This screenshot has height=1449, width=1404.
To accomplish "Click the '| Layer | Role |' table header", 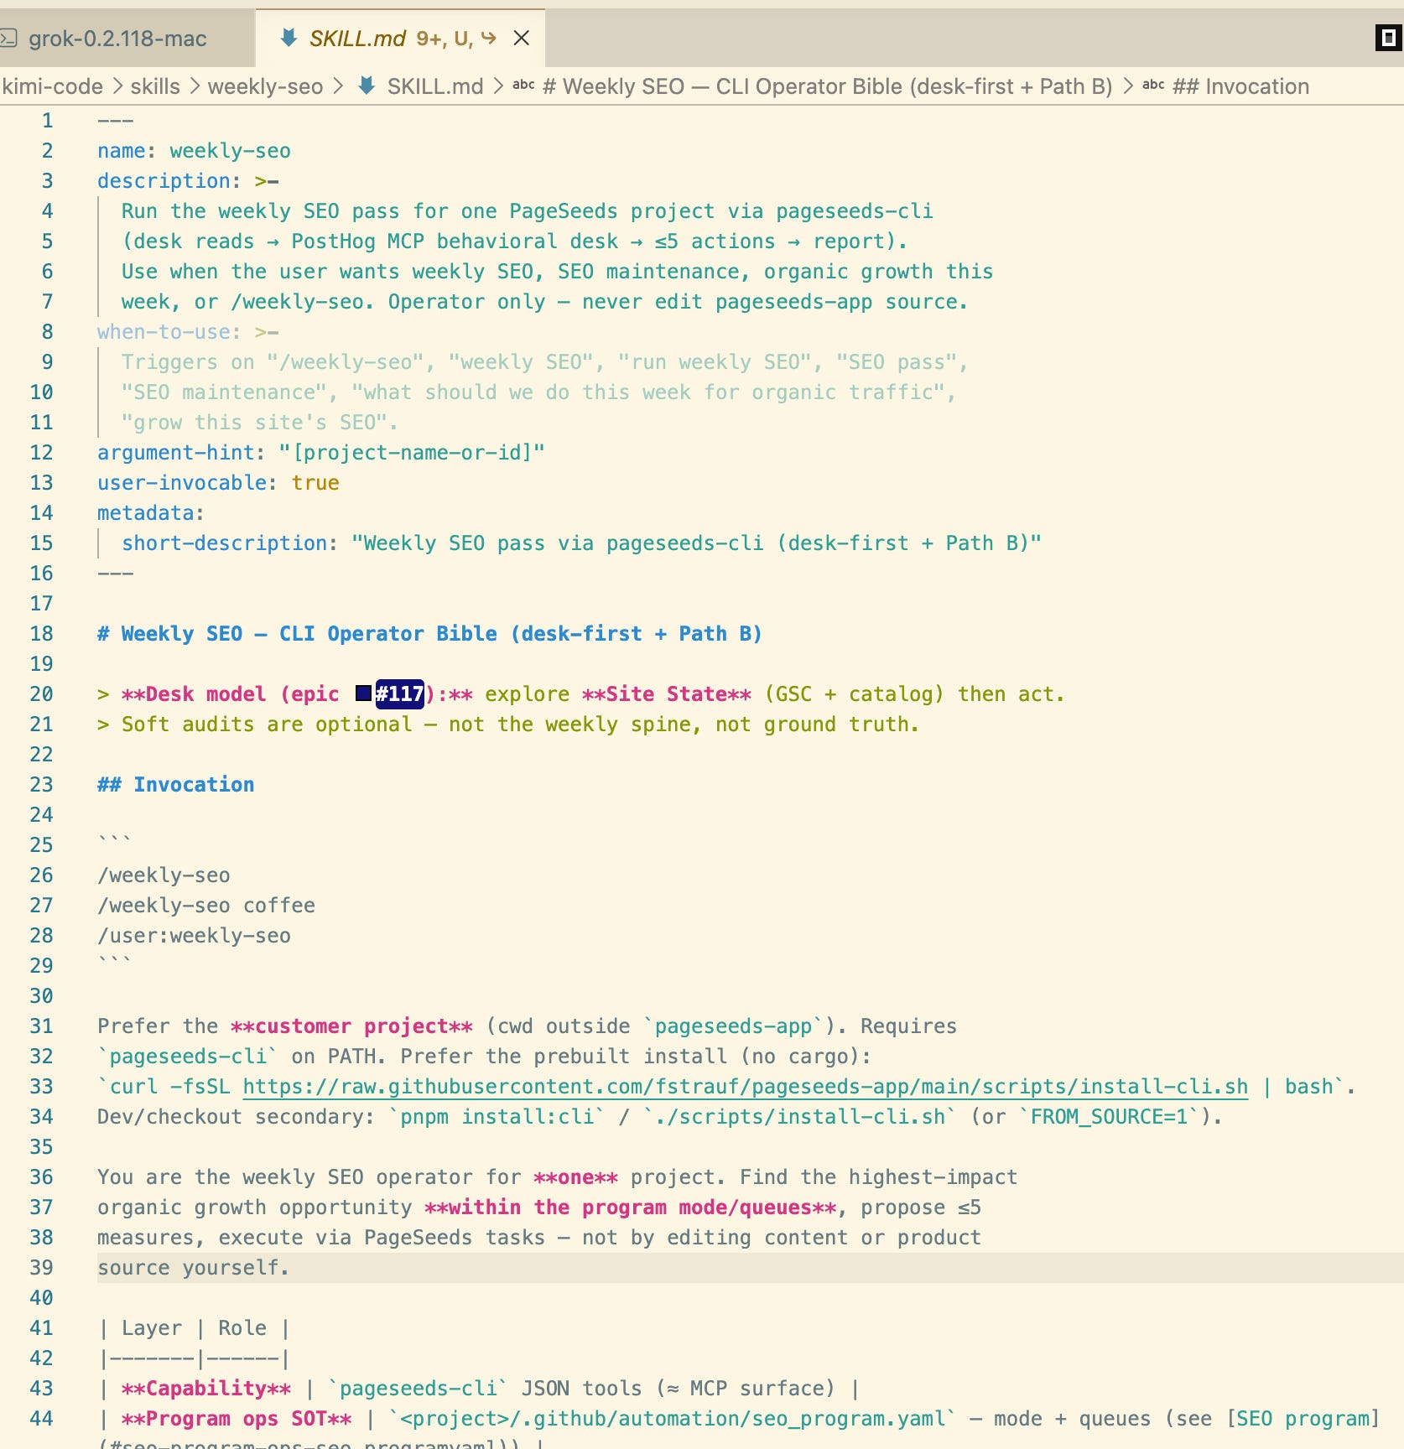I will (x=194, y=1328).
